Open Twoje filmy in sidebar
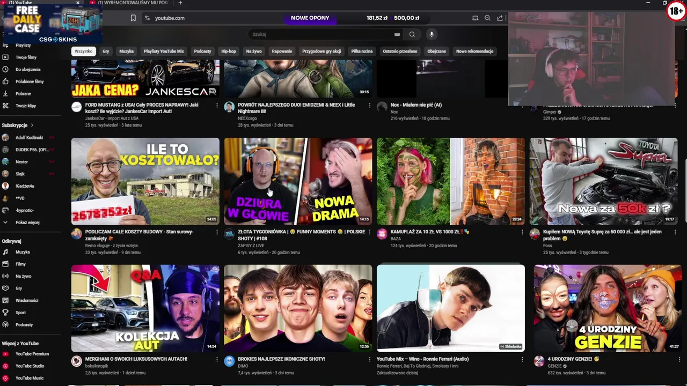Screen dimensions: 687x386 (26, 57)
